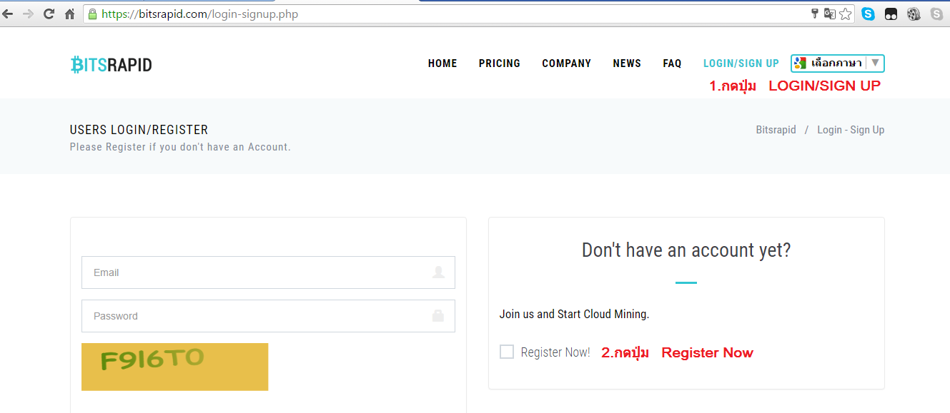Screen dimensions: 950x413
Task: Open the blue Skype extension icon
Action: pyautogui.click(x=868, y=14)
